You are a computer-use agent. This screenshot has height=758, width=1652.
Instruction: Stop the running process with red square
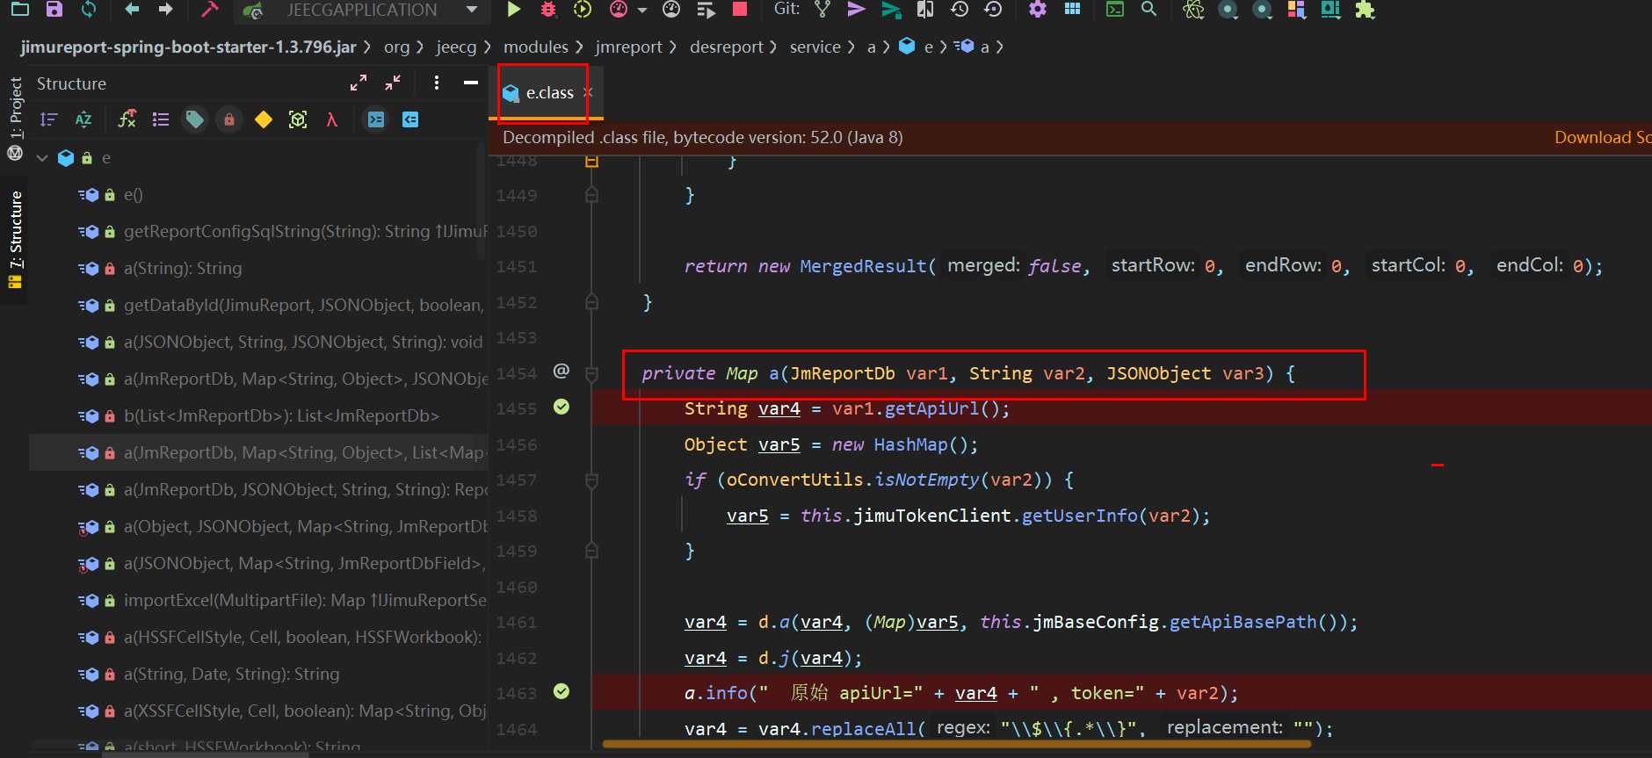click(x=740, y=10)
